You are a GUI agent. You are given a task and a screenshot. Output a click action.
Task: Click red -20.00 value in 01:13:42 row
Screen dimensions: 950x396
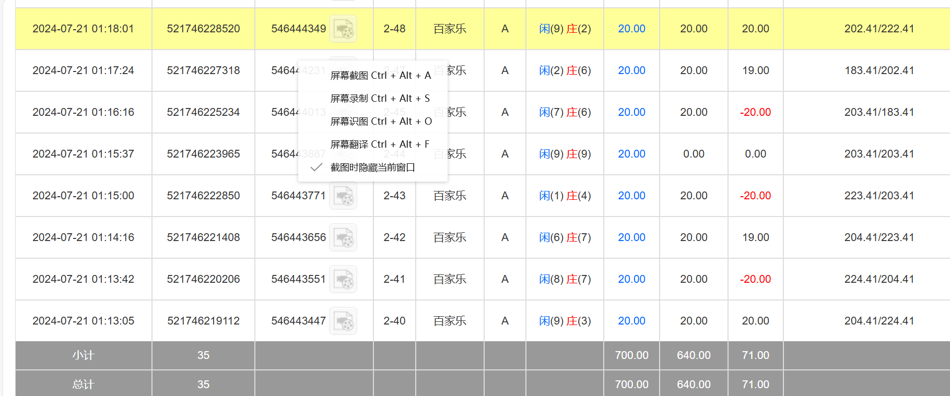point(755,279)
